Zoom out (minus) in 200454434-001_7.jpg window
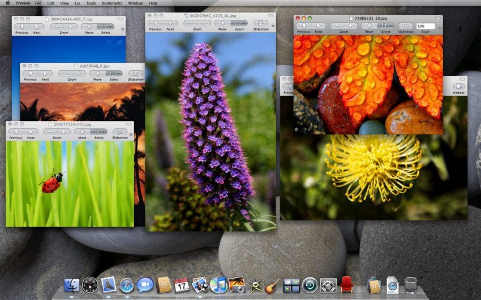 tap(57, 27)
